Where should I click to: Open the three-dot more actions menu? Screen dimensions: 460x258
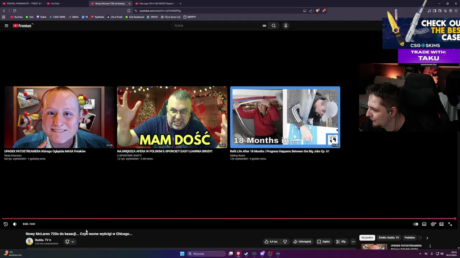[x=353, y=242]
